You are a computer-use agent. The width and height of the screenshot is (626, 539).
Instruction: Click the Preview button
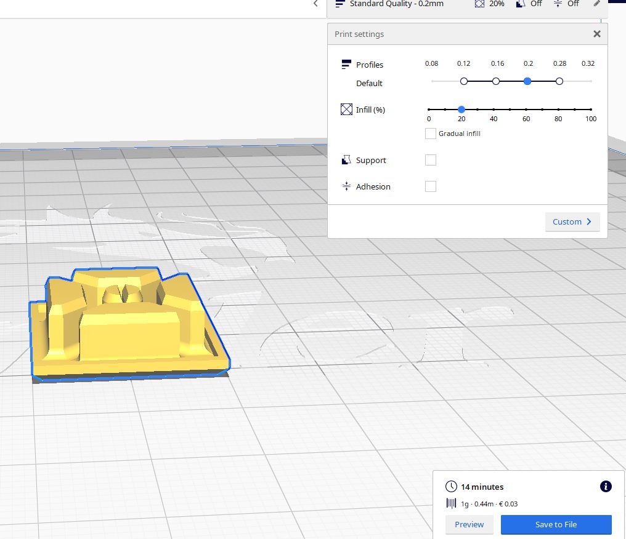(469, 524)
